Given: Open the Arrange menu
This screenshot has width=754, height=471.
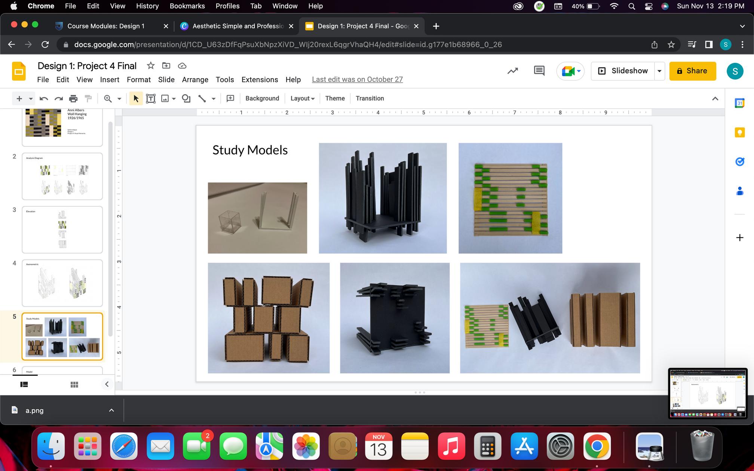Looking at the screenshot, I should 195,80.
